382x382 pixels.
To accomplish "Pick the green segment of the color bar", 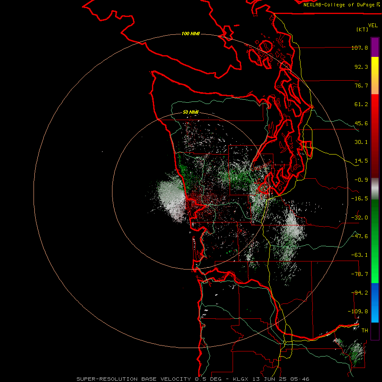I will click(x=375, y=241).
